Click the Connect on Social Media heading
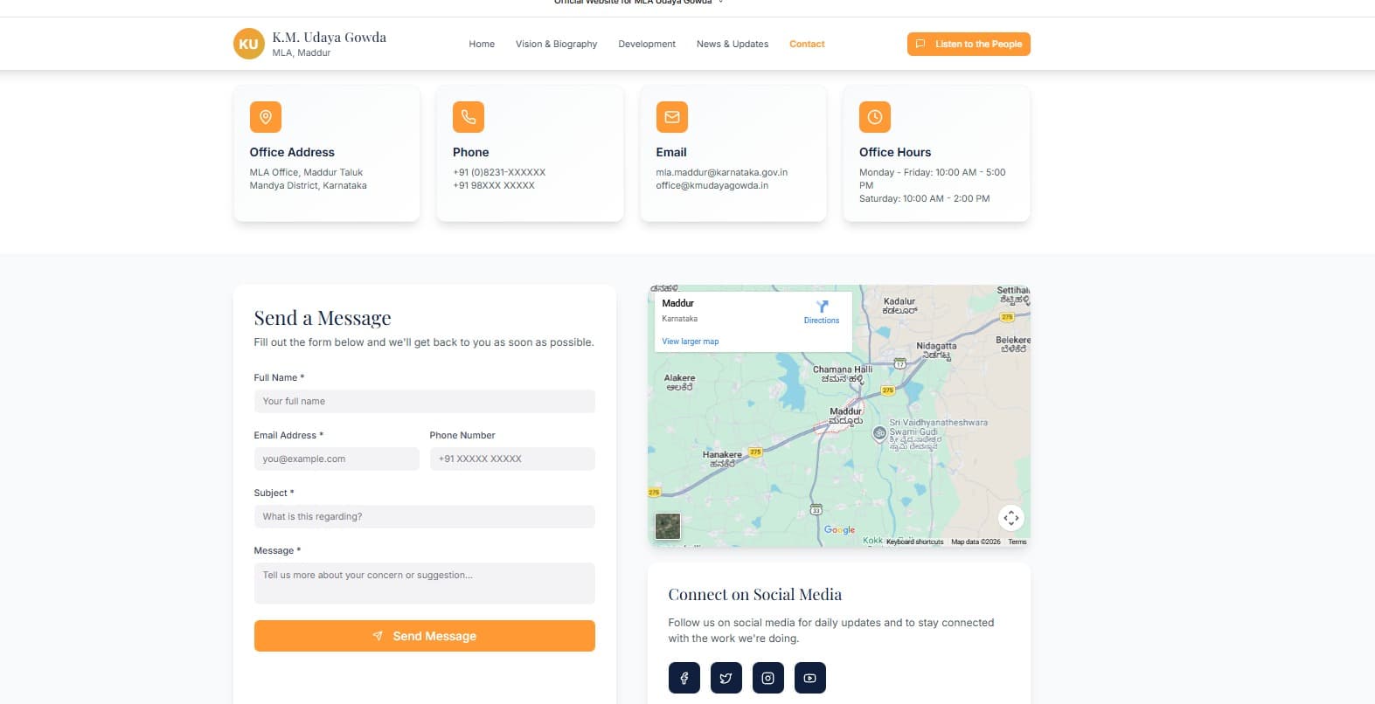 pos(755,595)
